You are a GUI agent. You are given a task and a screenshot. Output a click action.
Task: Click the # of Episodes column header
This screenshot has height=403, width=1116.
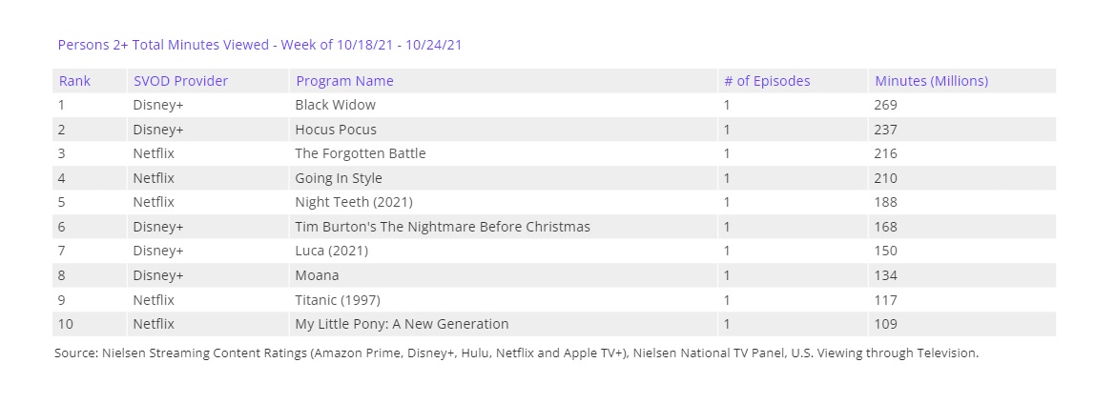[767, 81]
